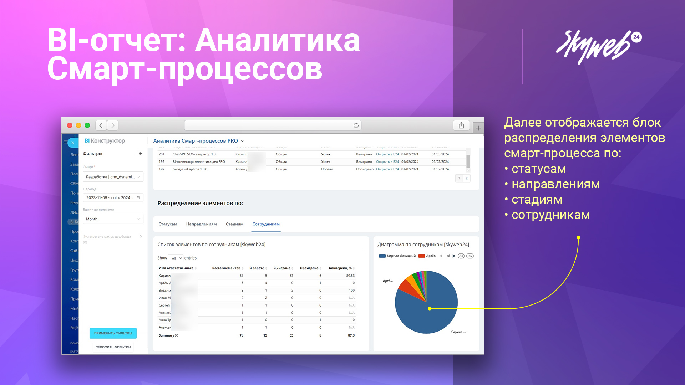Open the Смарт dropdown Разработка

pos(113,177)
